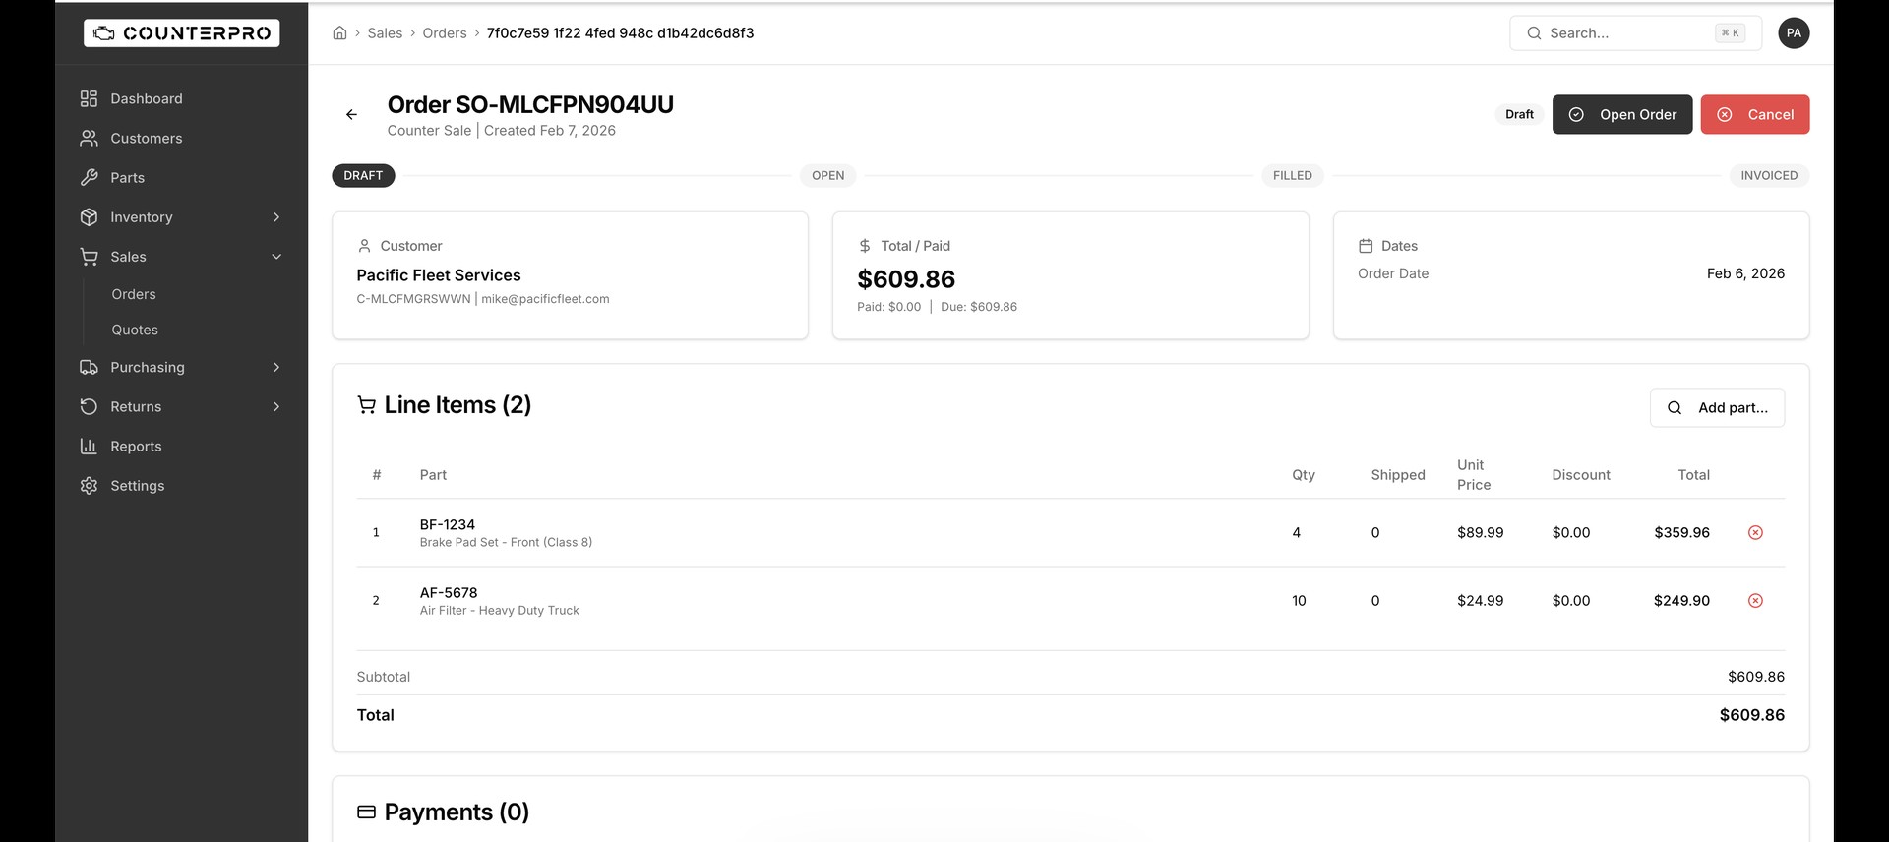Click the Add part search field
Image resolution: width=1889 pixels, height=842 pixels.
(x=1717, y=408)
